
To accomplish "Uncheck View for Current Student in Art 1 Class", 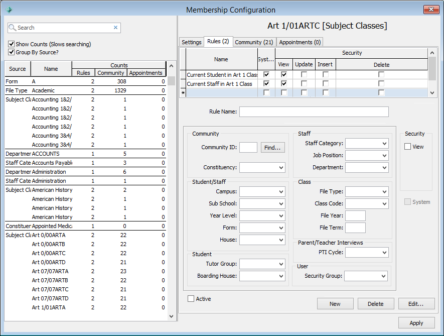I will [284, 74].
